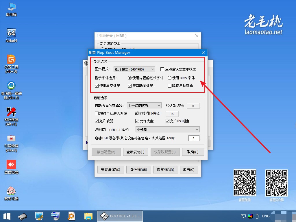Click the colorful display tray icon
296x222 pixels.
tap(250, 216)
